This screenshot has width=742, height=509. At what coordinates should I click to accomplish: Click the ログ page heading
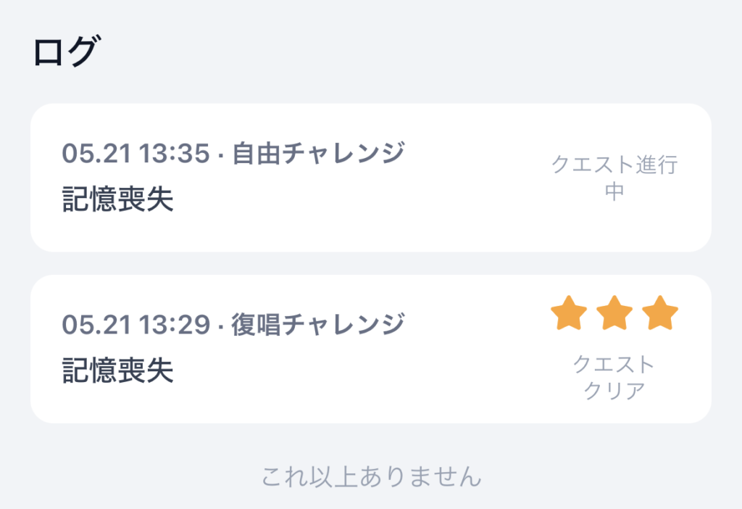(x=66, y=51)
